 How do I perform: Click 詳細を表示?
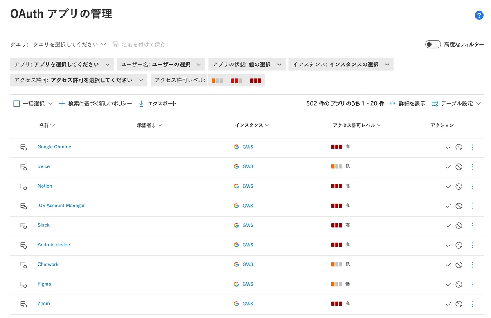[407, 104]
